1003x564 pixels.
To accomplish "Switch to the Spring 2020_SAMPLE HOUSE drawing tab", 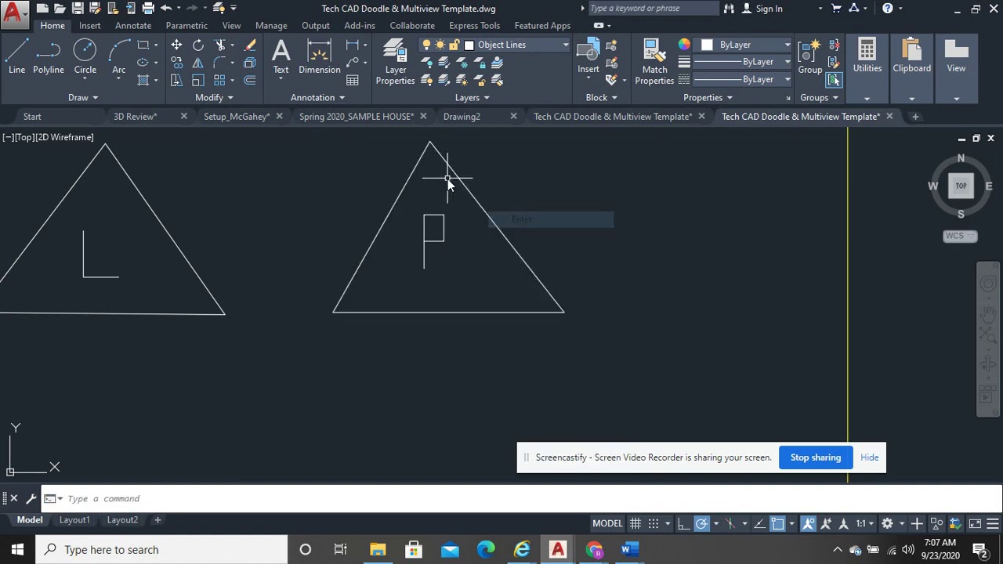I will (x=357, y=116).
